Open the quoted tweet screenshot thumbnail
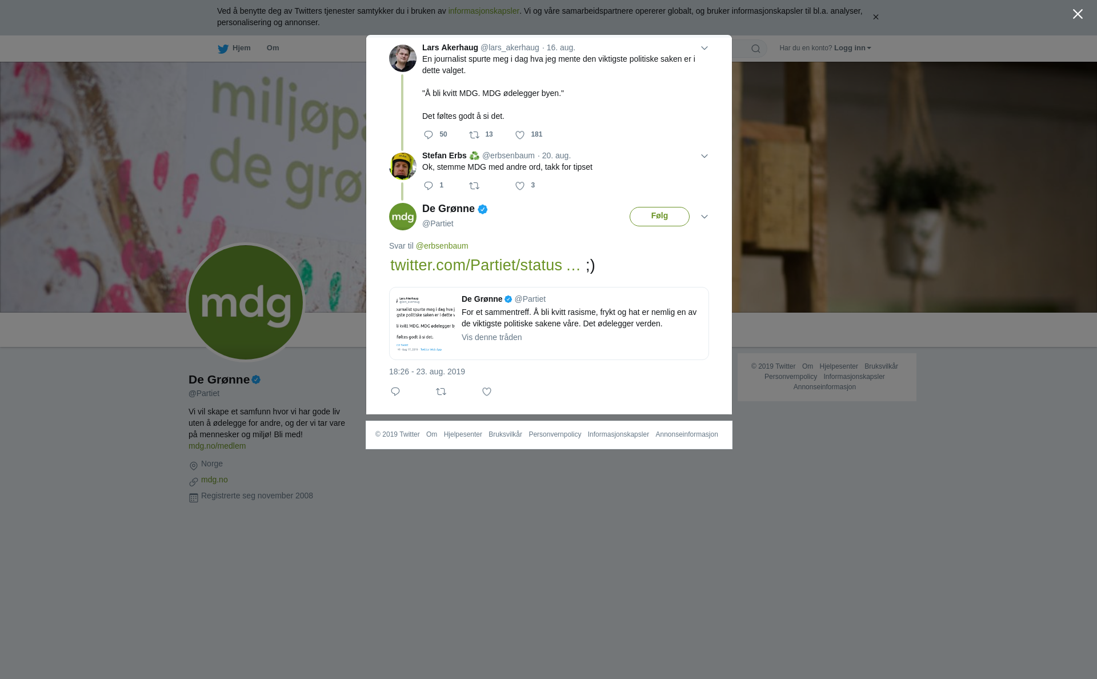Image resolution: width=1097 pixels, height=679 pixels. [426, 323]
